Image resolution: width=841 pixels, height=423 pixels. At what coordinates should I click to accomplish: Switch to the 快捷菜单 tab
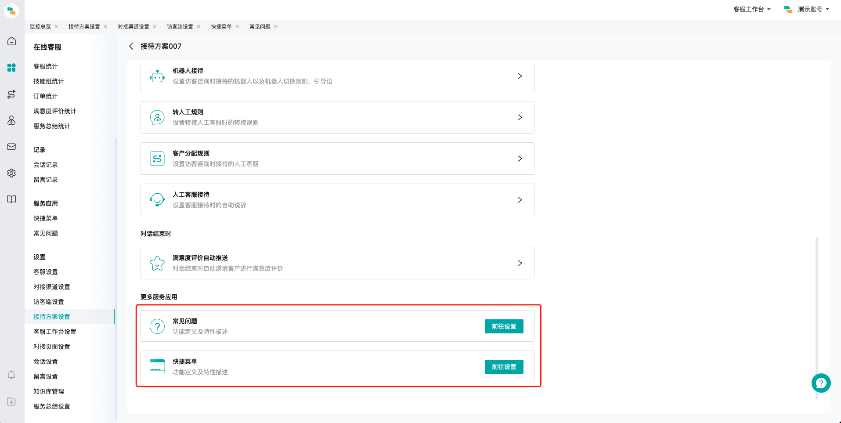tap(221, 26)
